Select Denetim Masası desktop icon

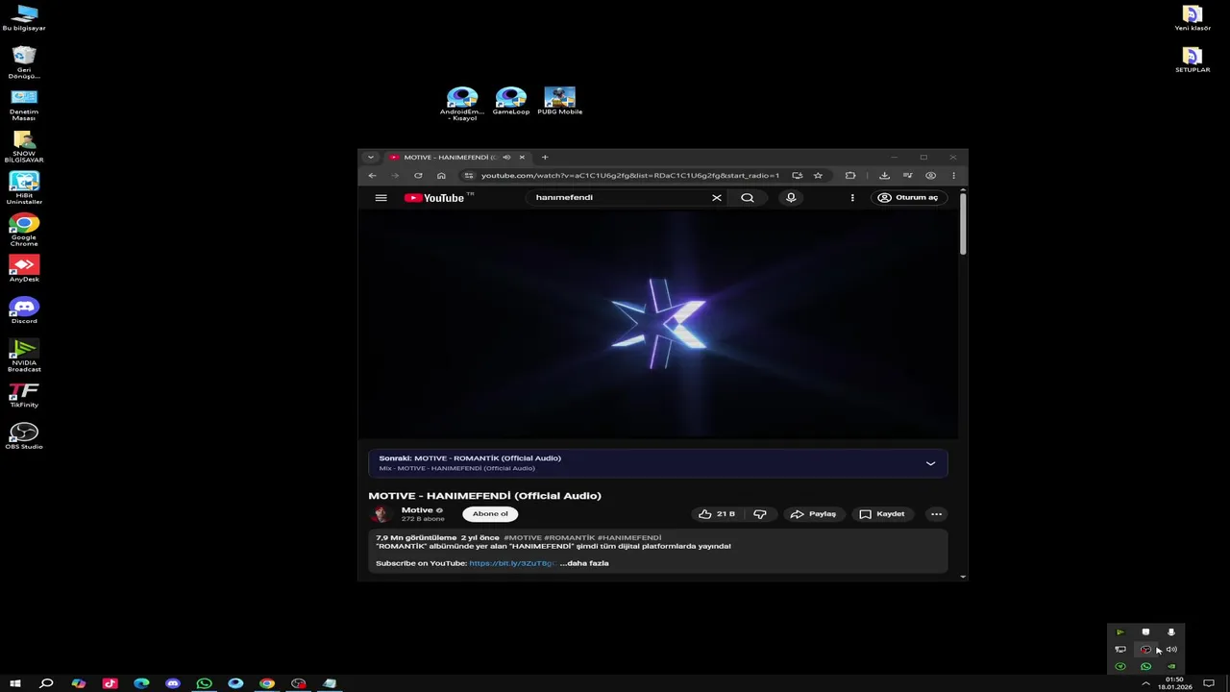coord(24,105)
